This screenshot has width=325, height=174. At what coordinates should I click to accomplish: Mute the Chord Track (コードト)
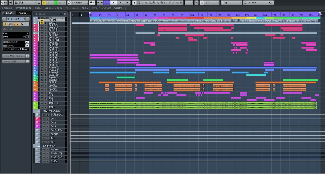(42, 20)
